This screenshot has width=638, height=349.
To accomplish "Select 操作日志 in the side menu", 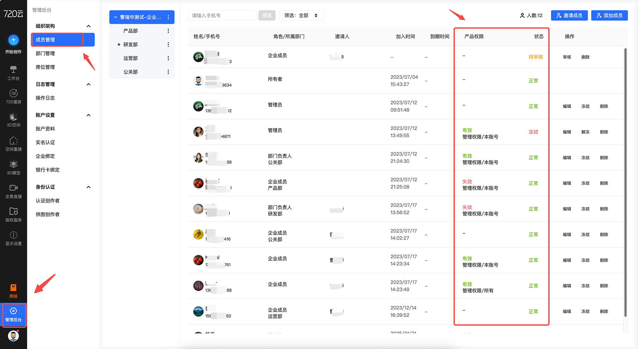I will click(45, 98).
